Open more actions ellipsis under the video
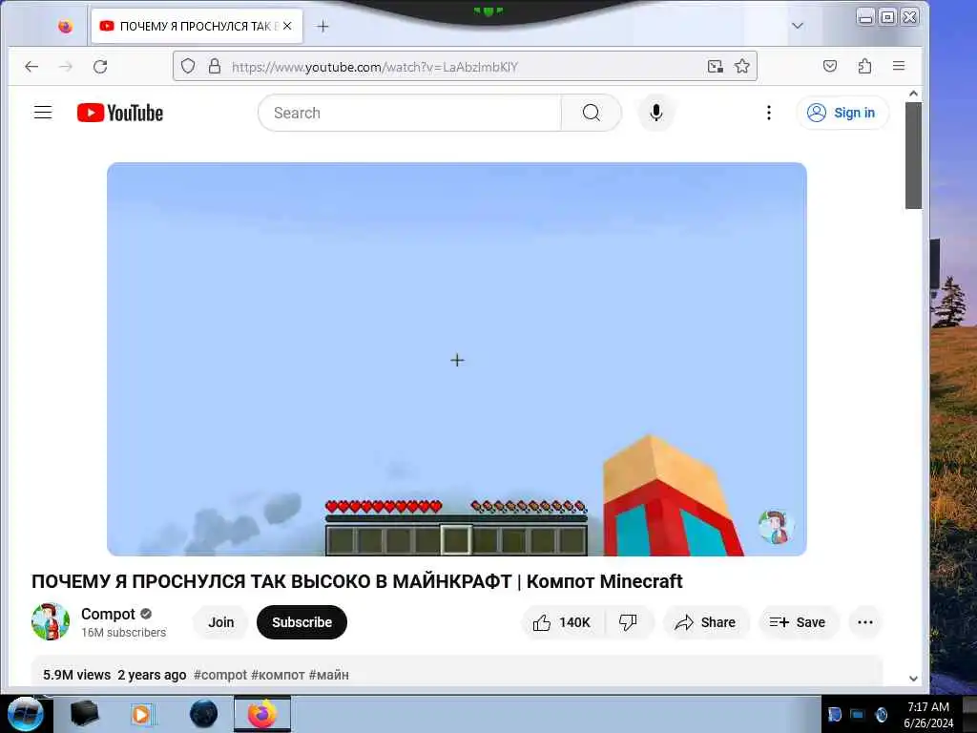This screenshot has width=977, height=733. pos(864,622)
